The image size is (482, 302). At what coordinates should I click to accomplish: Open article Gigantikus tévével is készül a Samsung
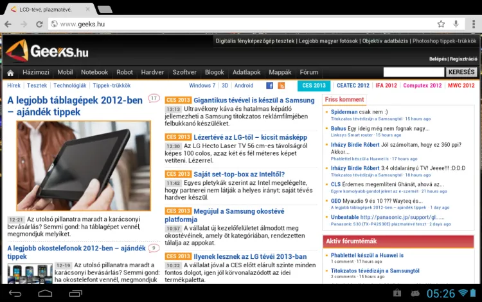254,100
